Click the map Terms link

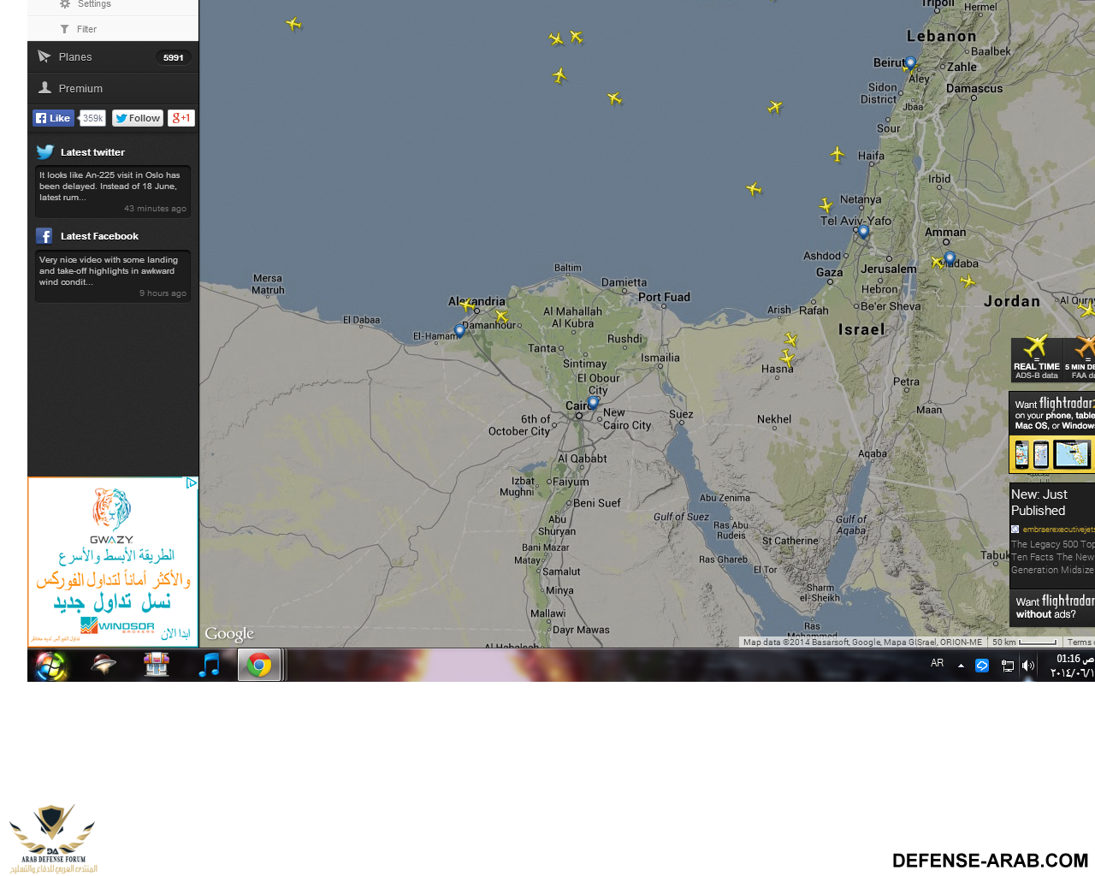[x=1080, y=642]
